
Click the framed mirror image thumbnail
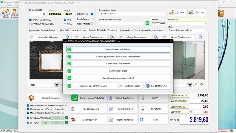point(46,60)
